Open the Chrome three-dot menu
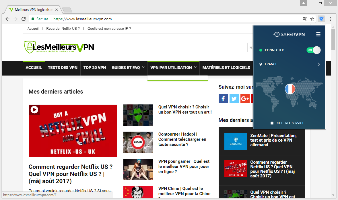Screen dimensions: 338x200 (331, 19)
